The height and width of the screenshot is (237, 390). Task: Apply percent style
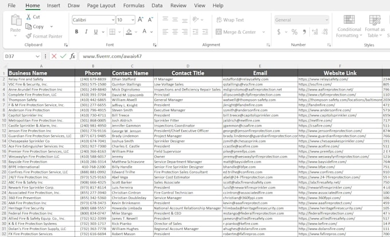tap(294, 32)
